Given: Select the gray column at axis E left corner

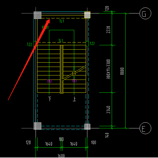Looking at the screenshot, I should (x=38, y=126).
